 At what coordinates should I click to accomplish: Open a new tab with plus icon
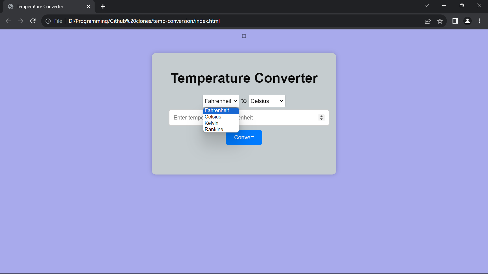click(103, 7)
